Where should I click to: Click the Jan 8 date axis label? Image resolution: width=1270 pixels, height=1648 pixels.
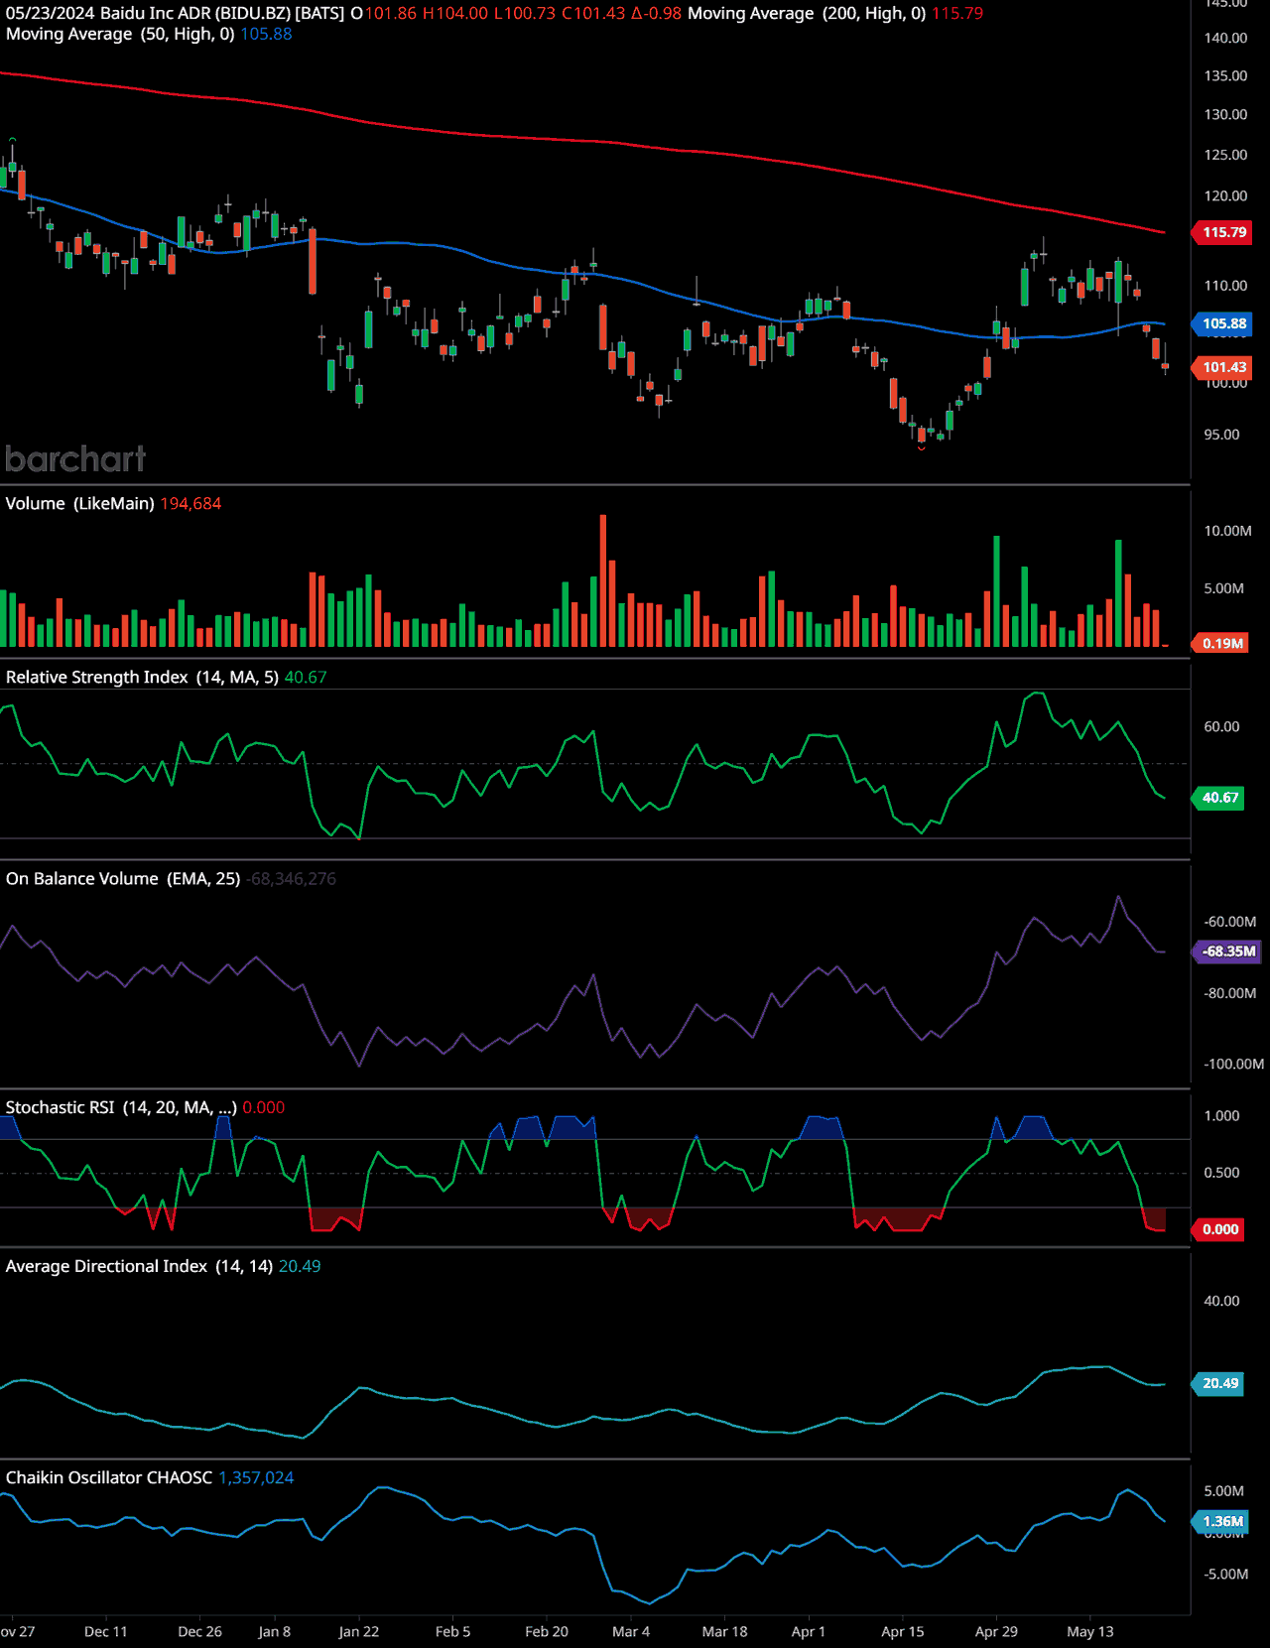pos(275,1632)
